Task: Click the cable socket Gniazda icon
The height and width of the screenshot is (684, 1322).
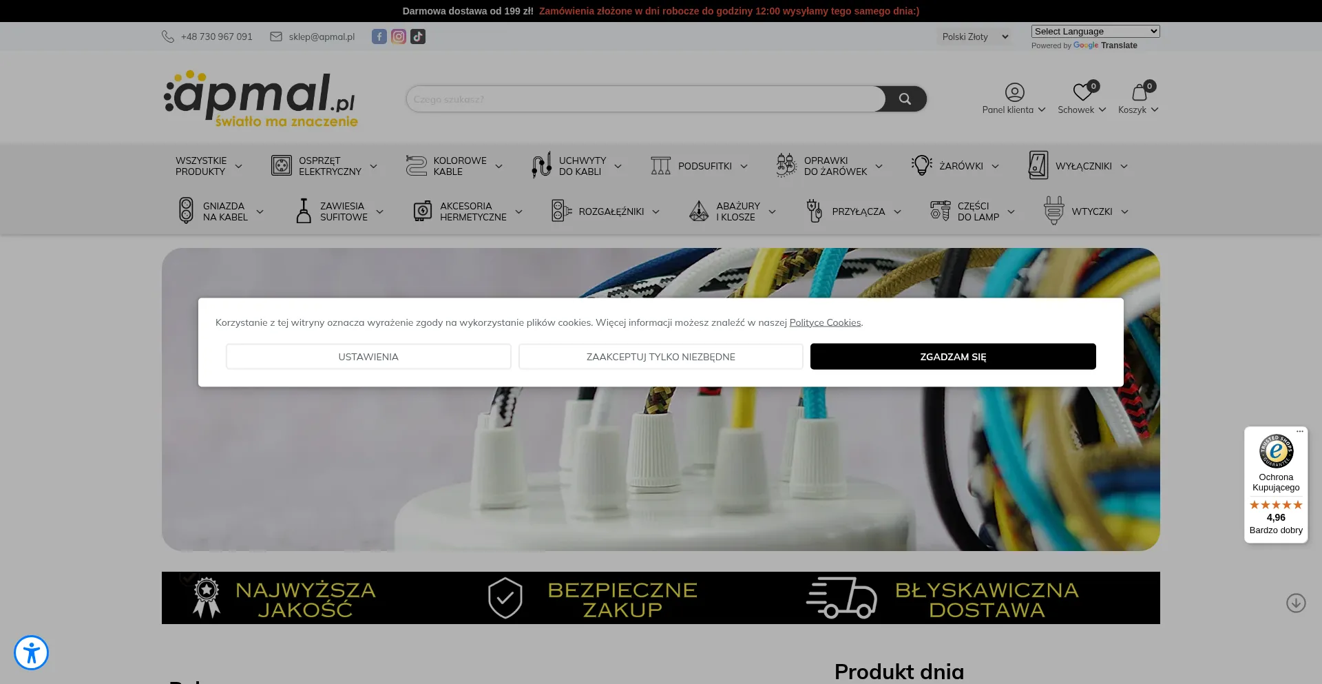Action: point(186,211)
